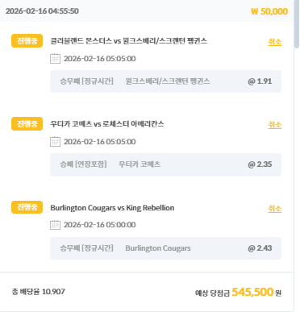Click the ₩ 50,000 stake amount
Screen dimensions: 300x312
pos(269,11)
